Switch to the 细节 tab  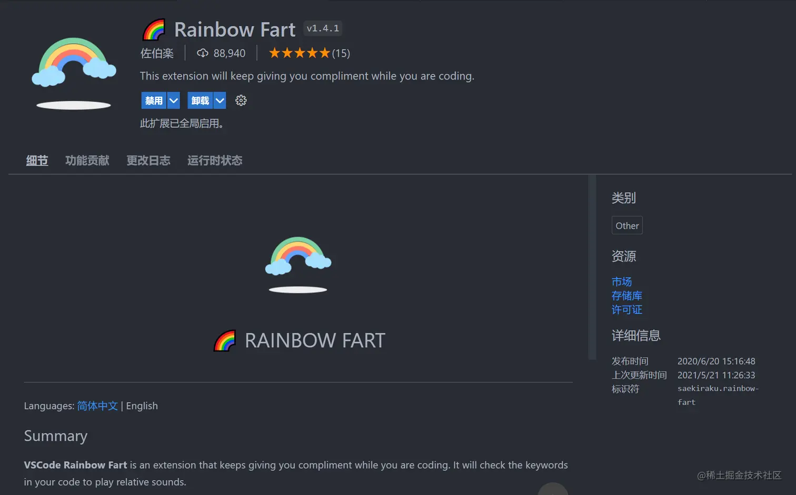[37, 161]
